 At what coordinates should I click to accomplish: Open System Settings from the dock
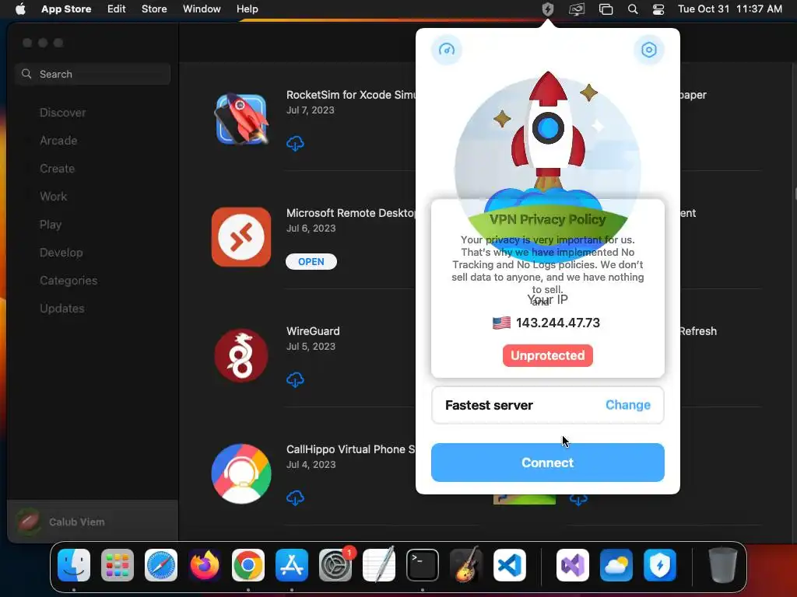click(335, 565)
